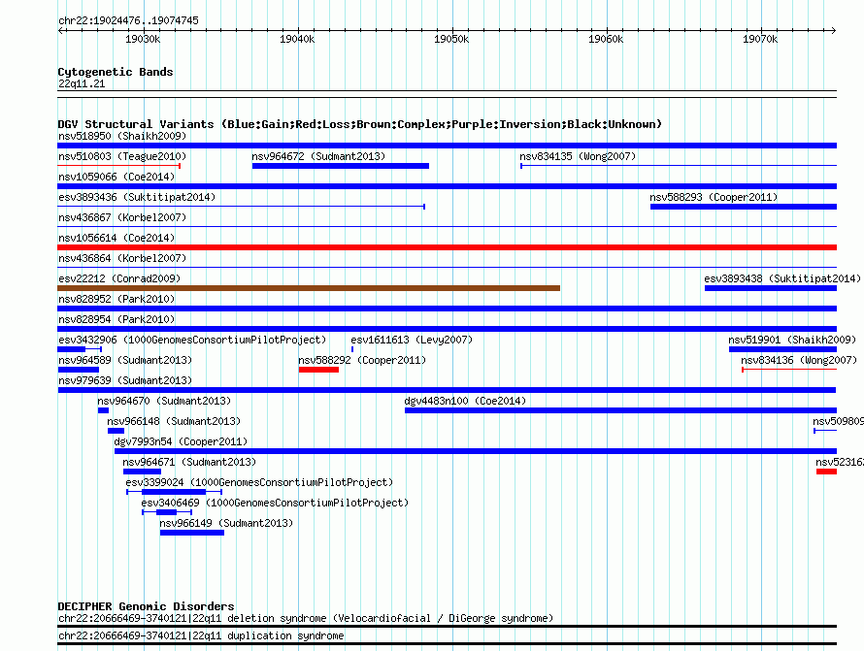Select the 19070k ruler position label
The image size is (864, 651).
760,39
